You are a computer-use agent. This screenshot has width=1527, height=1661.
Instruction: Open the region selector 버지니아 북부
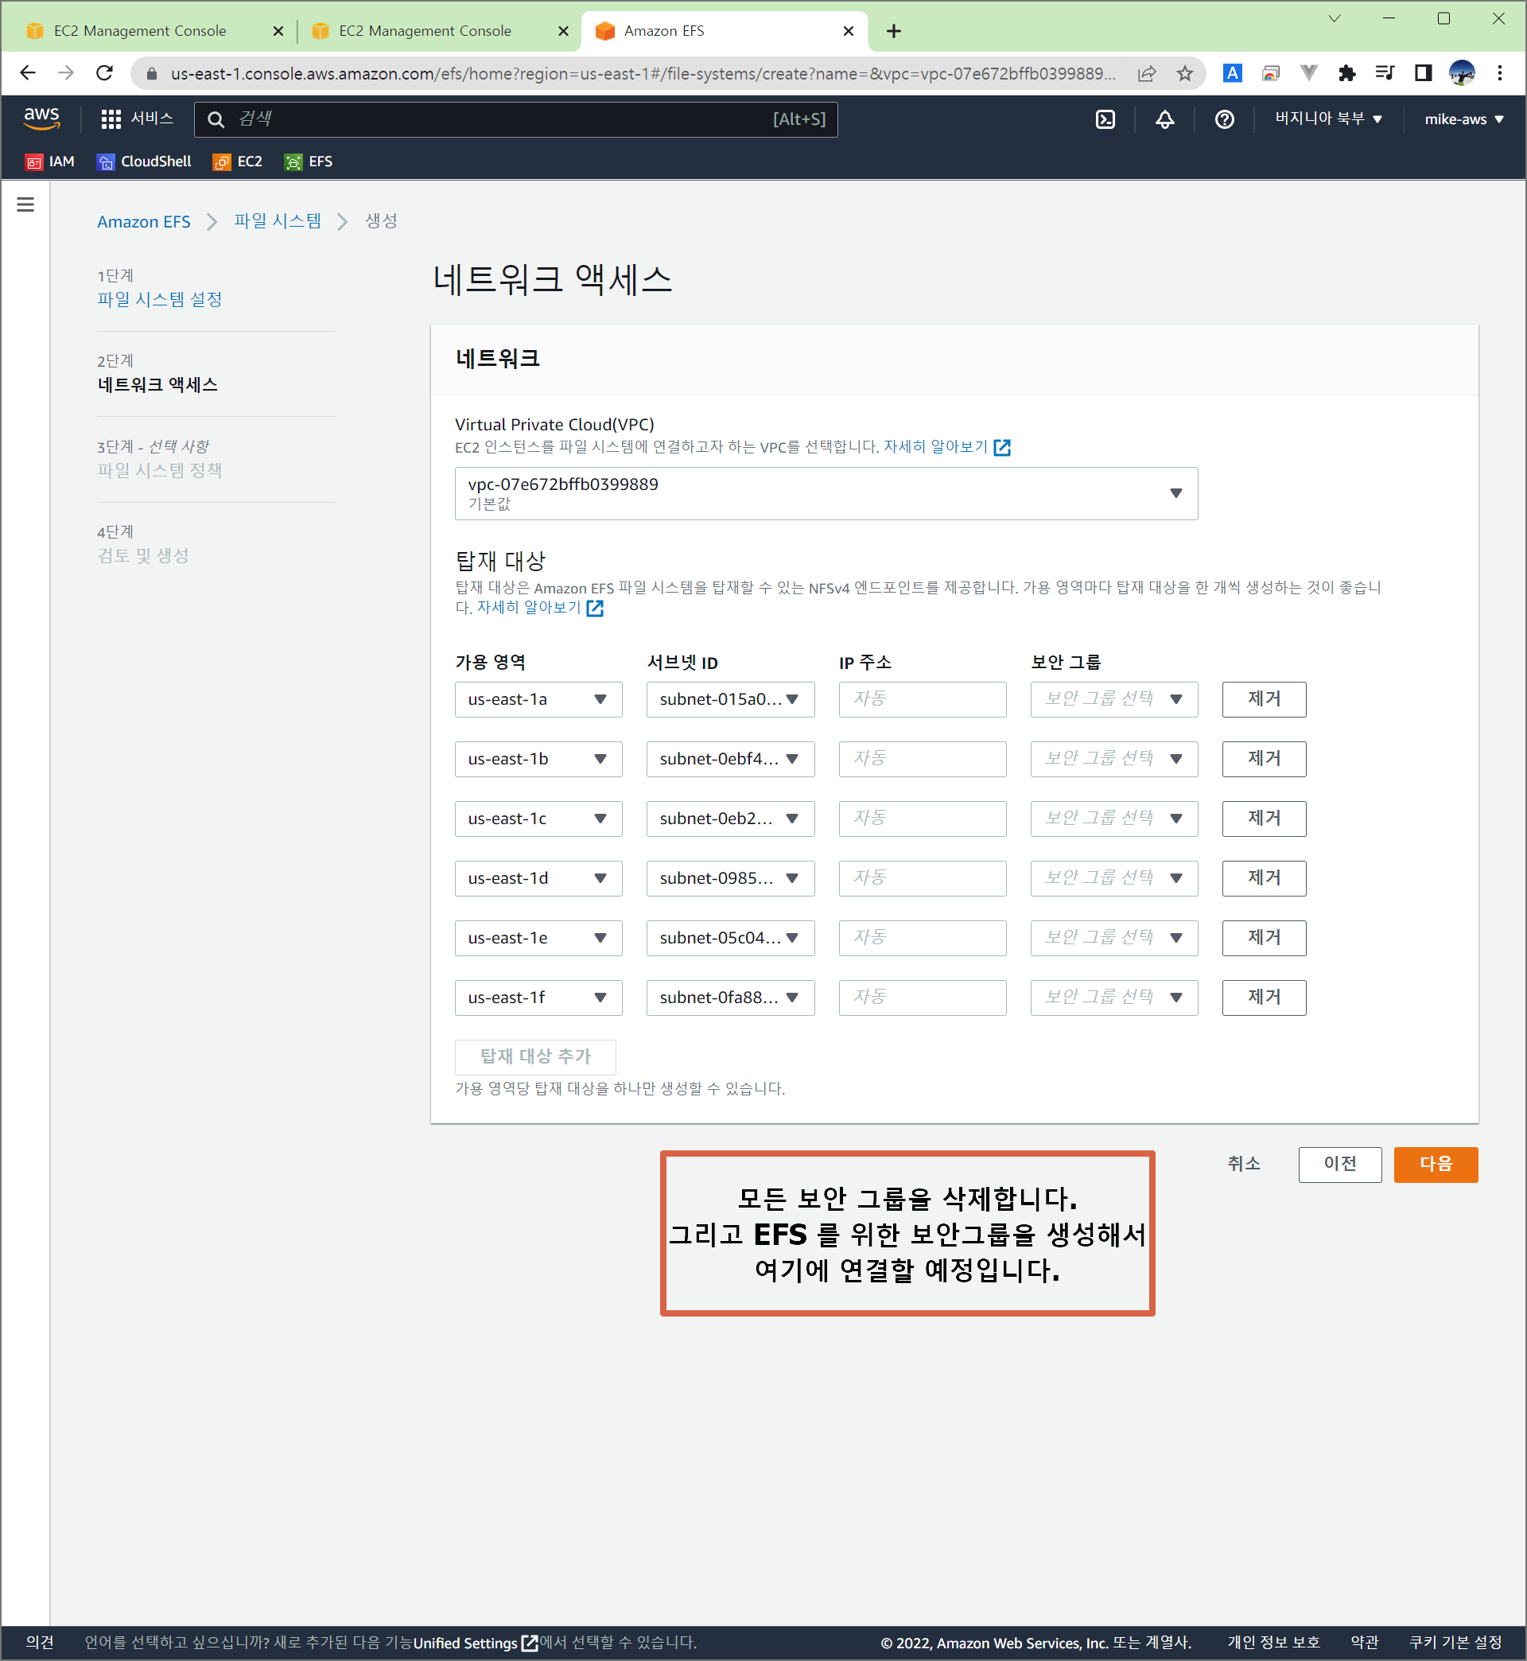click(x=1327, y=119)
